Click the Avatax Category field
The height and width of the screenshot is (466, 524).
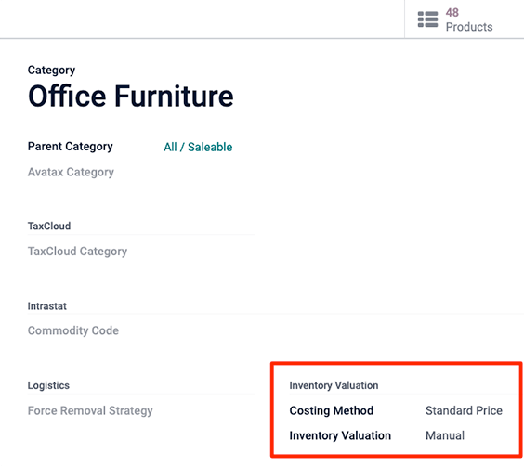(71, 173)
